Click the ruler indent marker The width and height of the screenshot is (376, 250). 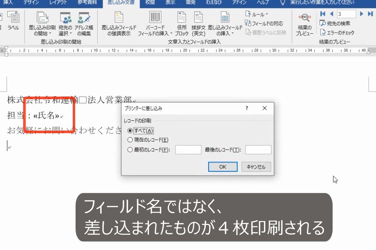click(6, 51)
